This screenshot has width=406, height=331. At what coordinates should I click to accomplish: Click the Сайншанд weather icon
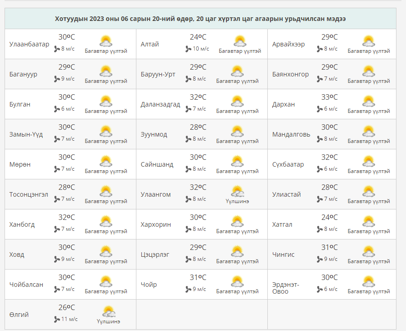(237, 161)
